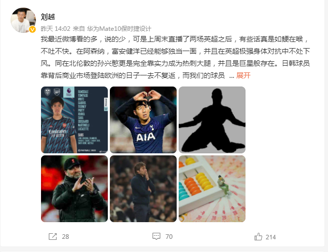Click the comment count 70
This screenshot has width=328, height=252.
pos(169,237)
